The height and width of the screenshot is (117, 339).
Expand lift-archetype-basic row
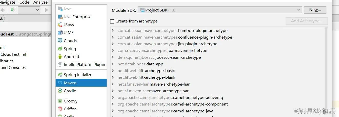pyautogui.click(x=113, y=71)
